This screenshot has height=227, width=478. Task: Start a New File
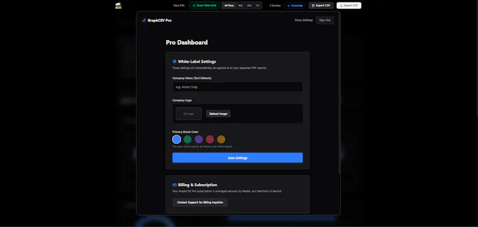click(179, 5)
